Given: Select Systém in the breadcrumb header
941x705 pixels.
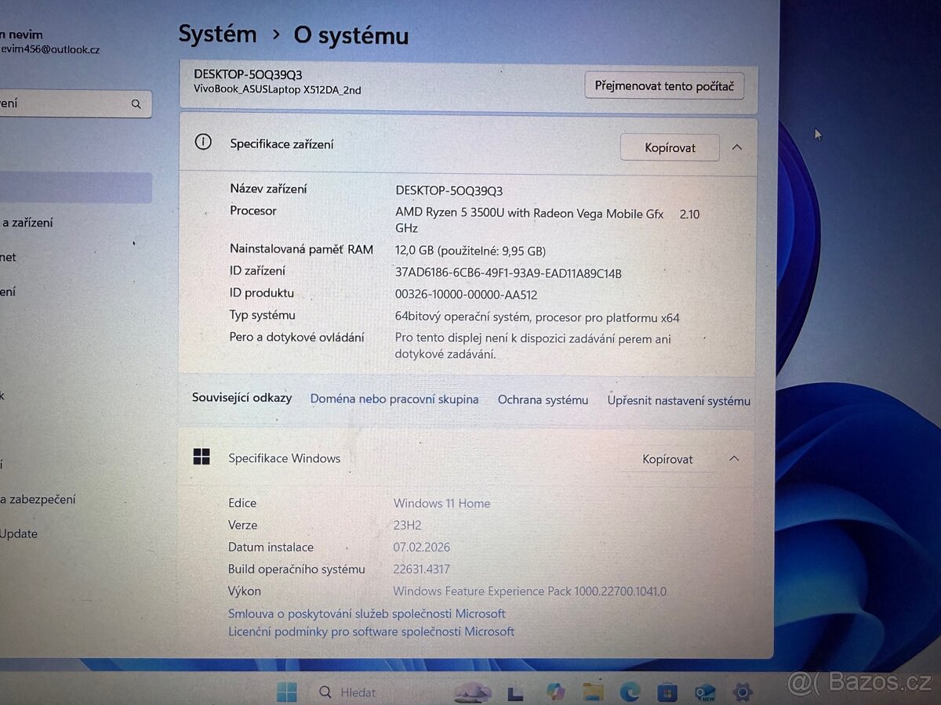Looking at the screenshot, I should (x=218, y=34).
